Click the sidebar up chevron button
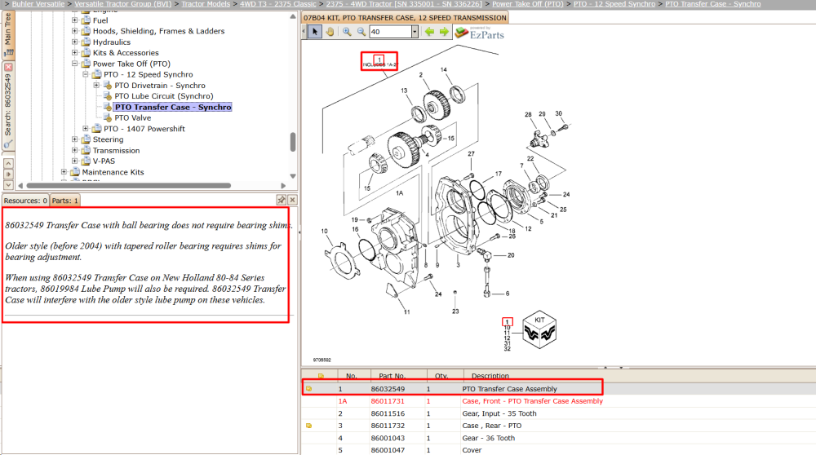The width and height of the screenshot is (816, 455). [8, 164]
